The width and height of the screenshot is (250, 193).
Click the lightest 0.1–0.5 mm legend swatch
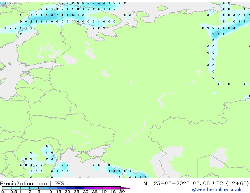(7, 188)
